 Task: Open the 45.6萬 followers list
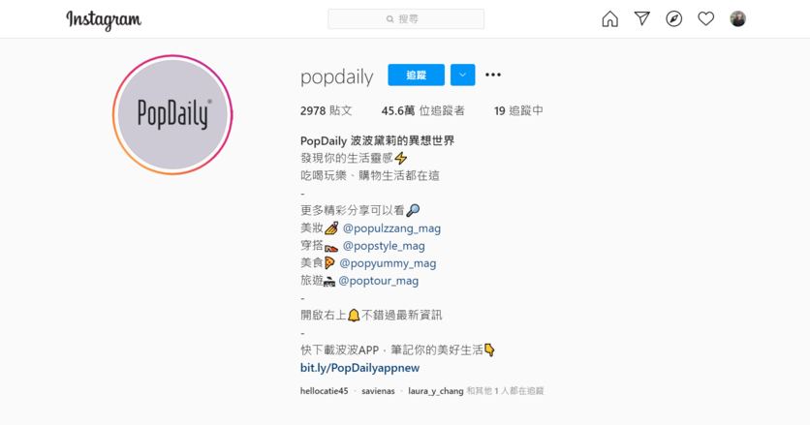pyautogui.click(x=422, y=110)
